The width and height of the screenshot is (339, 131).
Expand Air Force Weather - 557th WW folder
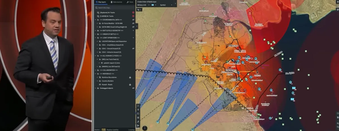(x=97, y=23)
